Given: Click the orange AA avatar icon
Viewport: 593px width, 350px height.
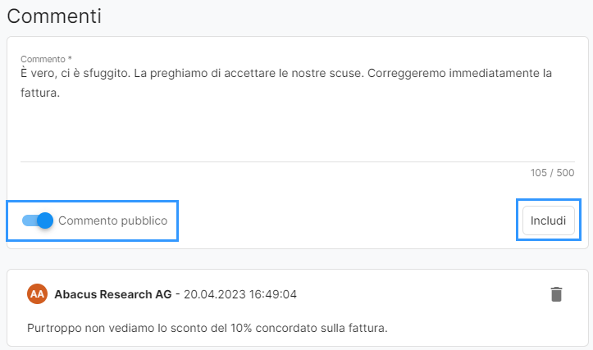Looking at the screenshot, I should point(37,294).
